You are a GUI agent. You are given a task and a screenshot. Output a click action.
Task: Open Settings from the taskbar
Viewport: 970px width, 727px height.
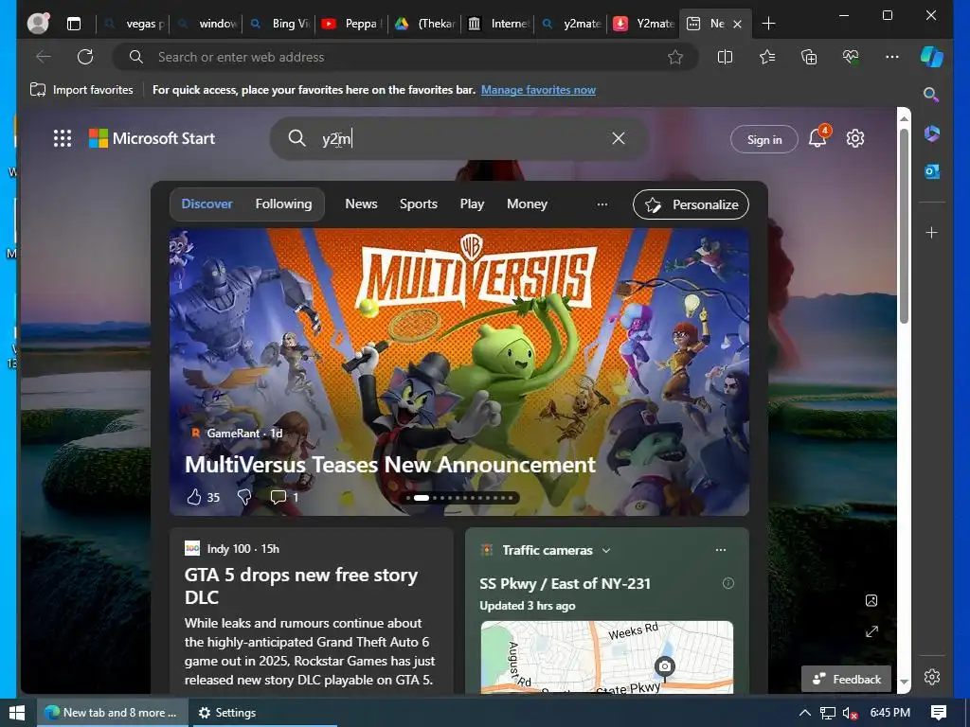226,713
